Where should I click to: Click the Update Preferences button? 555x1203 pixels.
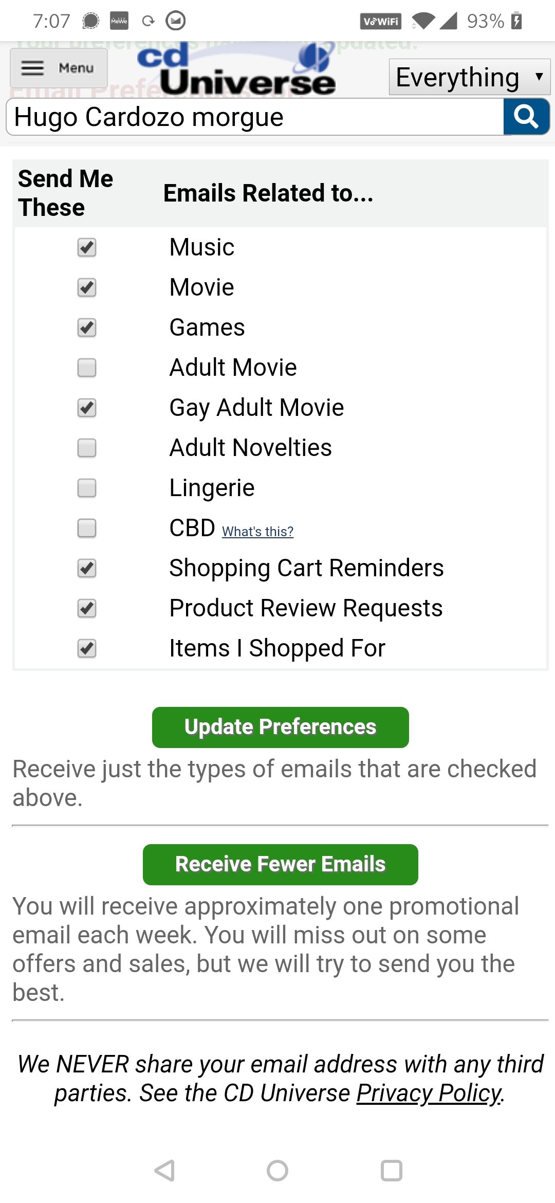tap(280, 727)
